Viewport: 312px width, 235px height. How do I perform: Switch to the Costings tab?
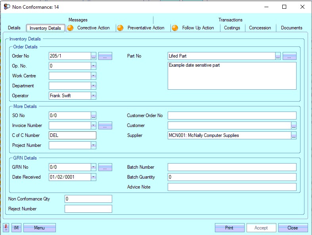click(232, 28)
